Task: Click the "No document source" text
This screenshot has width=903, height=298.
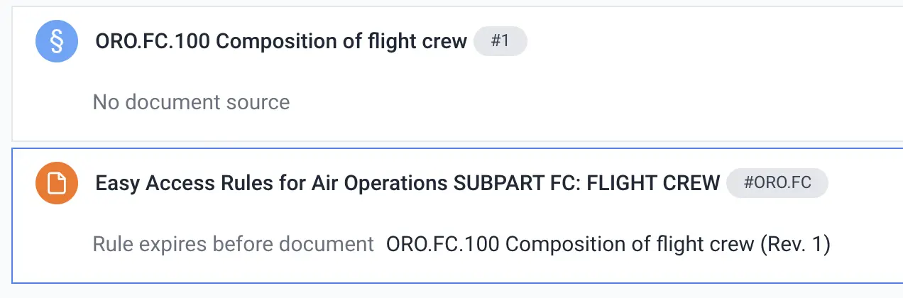Action: tap(191, 102)
